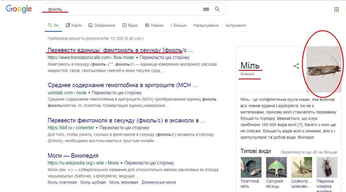Open the Моли — Википедия result

pyautogui.click(x=73, y=156)
